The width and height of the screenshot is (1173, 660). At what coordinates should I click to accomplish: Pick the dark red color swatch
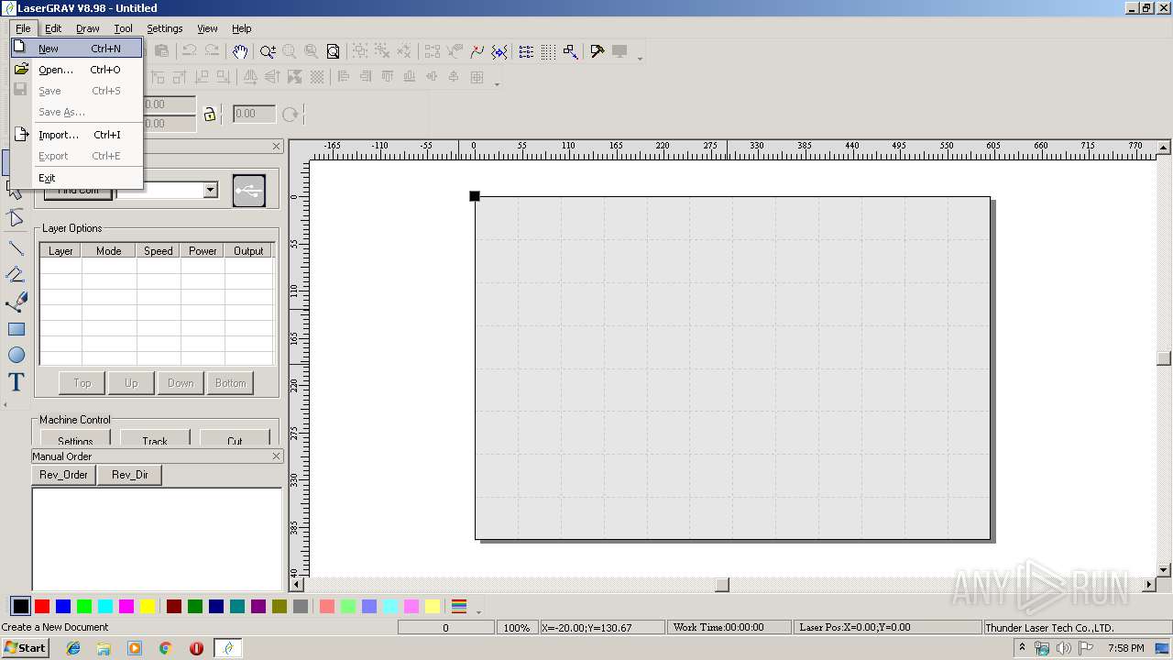pos(174,606)
